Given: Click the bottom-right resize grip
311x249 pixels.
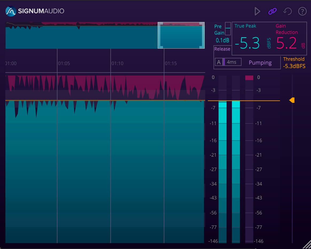Looking at the screenshot, I should coord(307,244).
